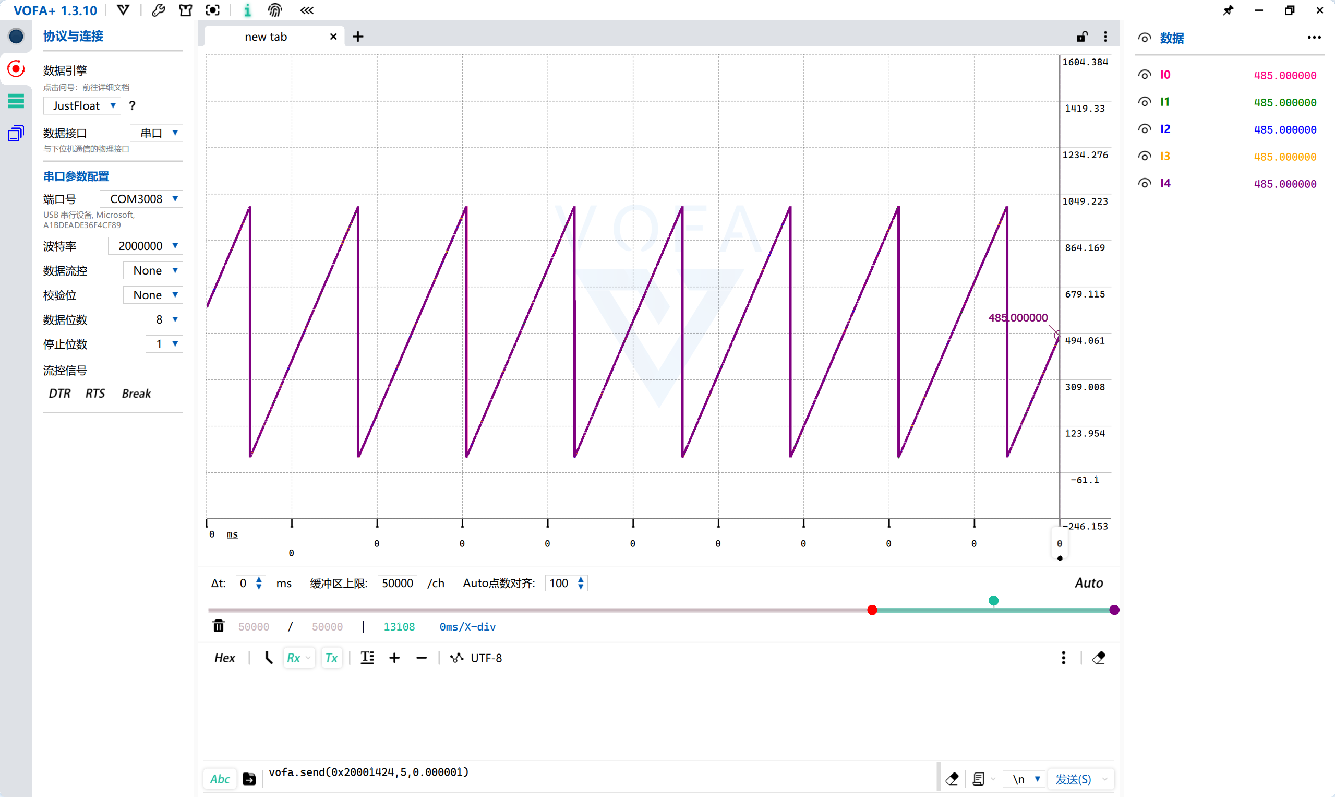Image resolution: width=1335 pixels, height=797 pixels.
Task: Add a new tab with plus button
Action: point(358,37)
